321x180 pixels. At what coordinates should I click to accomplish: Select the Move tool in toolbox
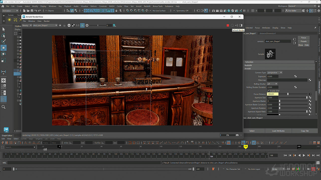4,48
